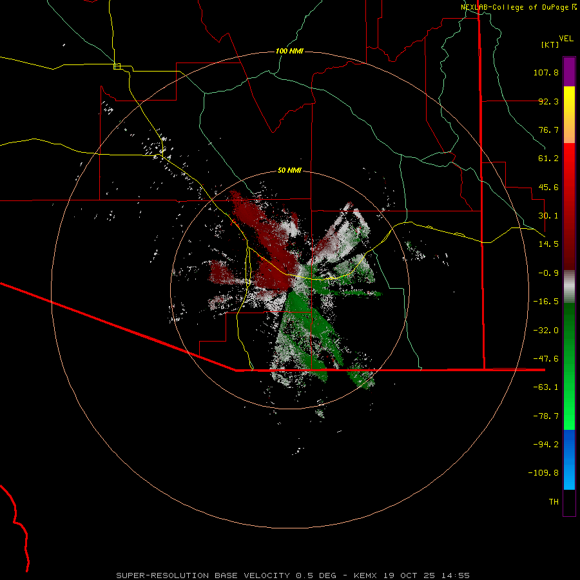Viewport: 580px width, 580px height.
Task: Pick the blue segment of color bar
Action: point(569,459)
